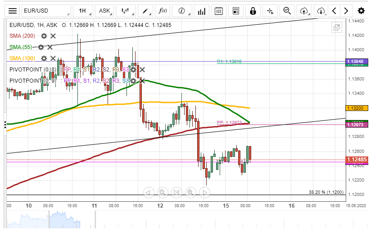375x231 pixels.
Task: Change the 1H timeframe dropdown
Action: point(83,11)
